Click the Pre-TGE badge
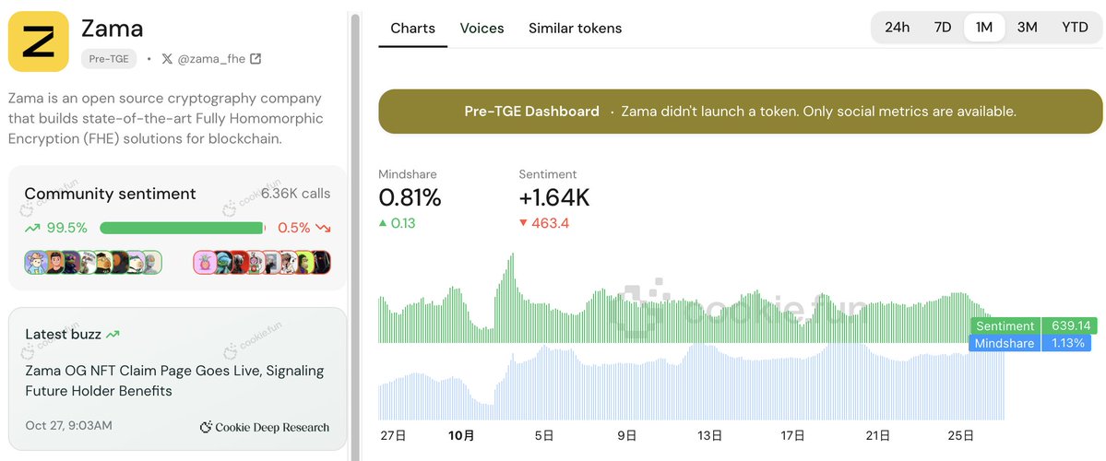The width and height of the screenshot is (1106, 461). tap(109, 59)
